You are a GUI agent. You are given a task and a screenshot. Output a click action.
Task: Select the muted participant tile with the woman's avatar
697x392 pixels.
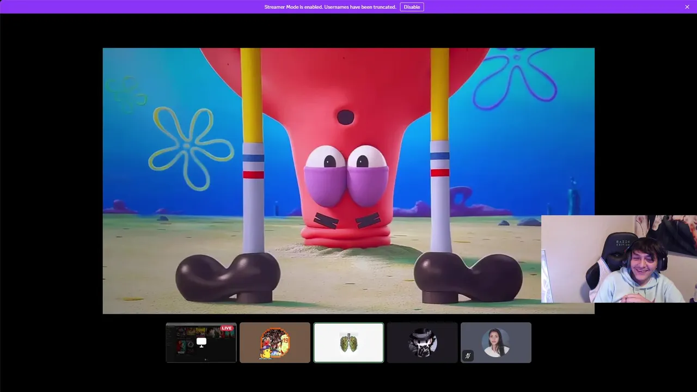[496, 342]
